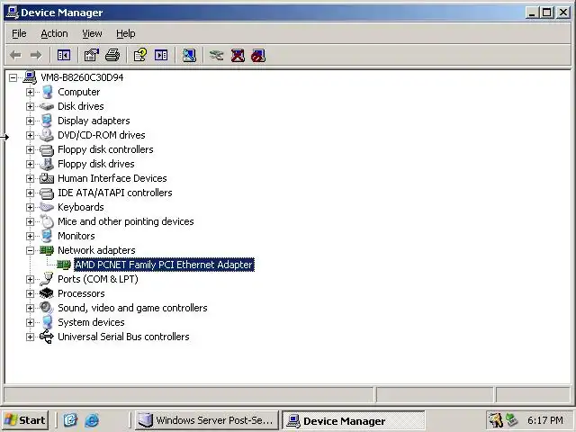This screenshot has height=432, width=576.
Task: Open the View menu
Action: click(x=92, y=33)
